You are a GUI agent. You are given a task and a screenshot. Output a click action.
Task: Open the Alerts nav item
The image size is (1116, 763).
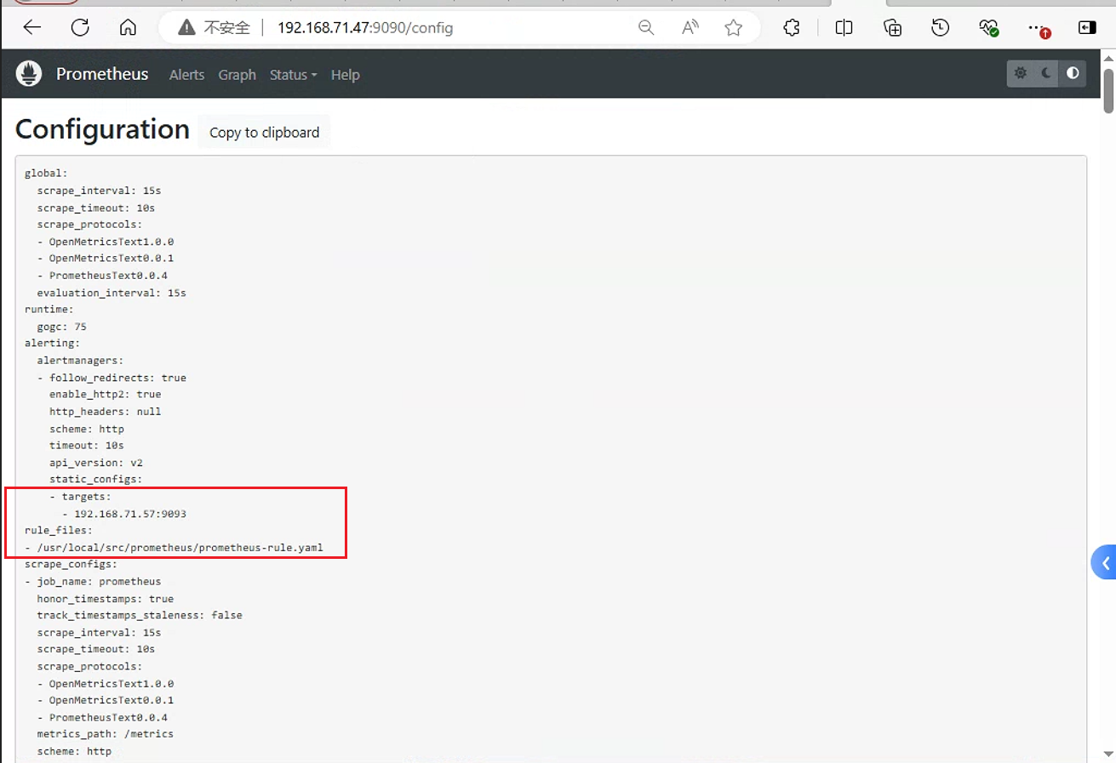[186, 75]
